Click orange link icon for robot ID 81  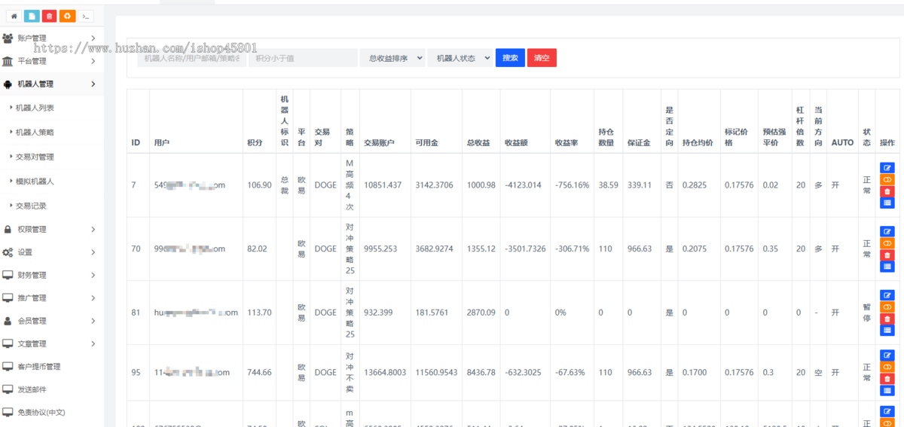pos(887,307)
